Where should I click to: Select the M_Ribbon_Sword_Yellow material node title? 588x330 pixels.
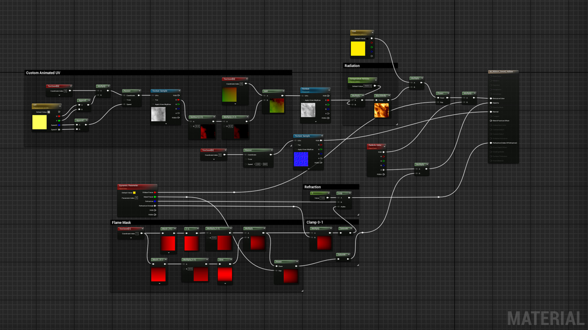[x=501, y=71]
